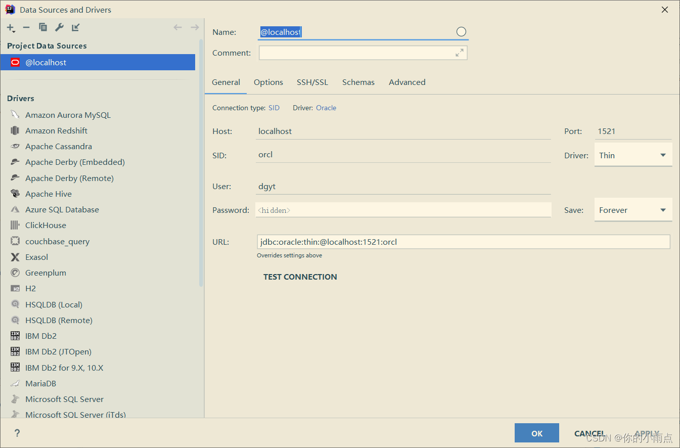Viewport: 680px width, 448px height.
Task: Click couchbase_query driver icon
Action: pos(15,241)
